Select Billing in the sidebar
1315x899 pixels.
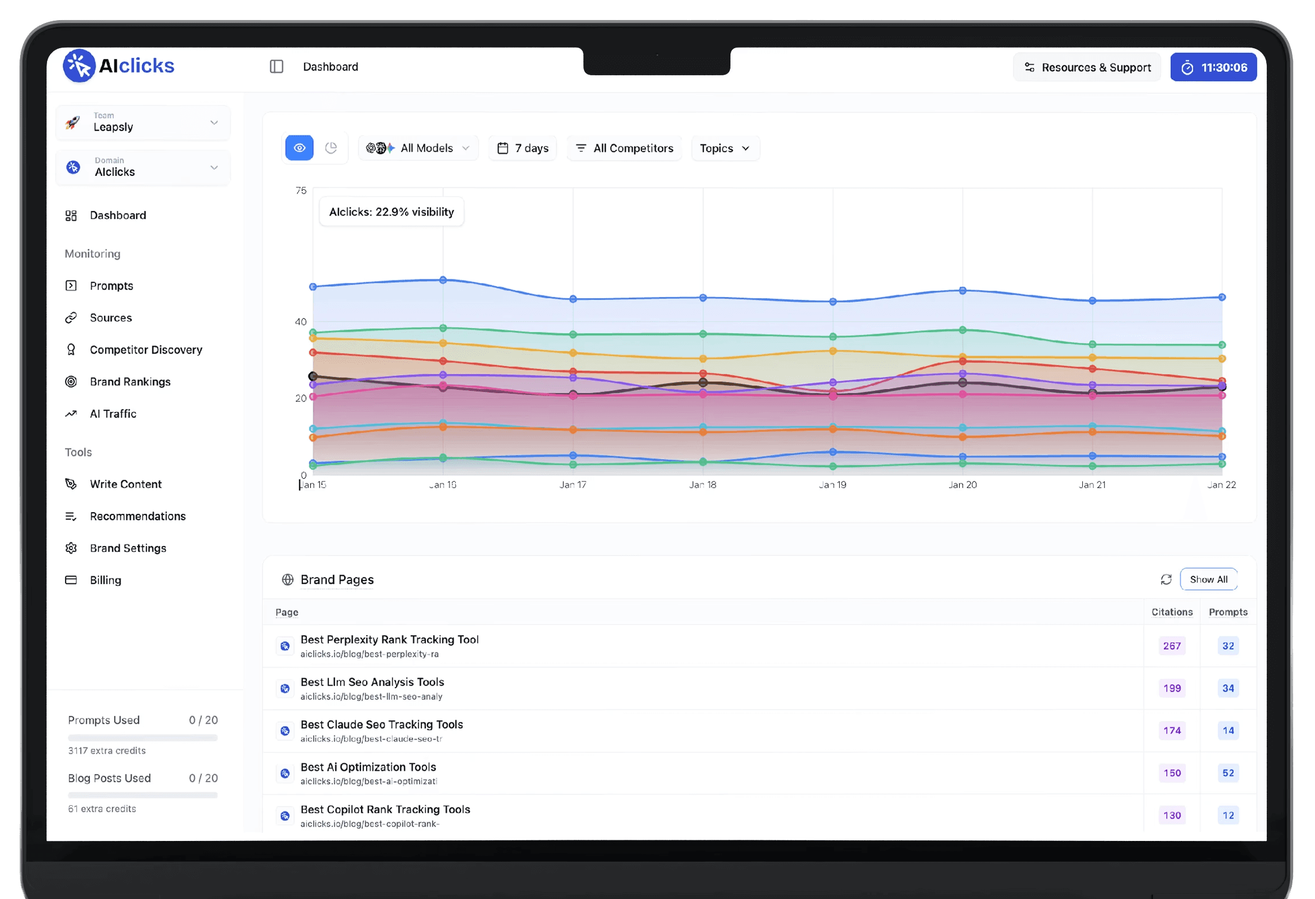point(105,580)
